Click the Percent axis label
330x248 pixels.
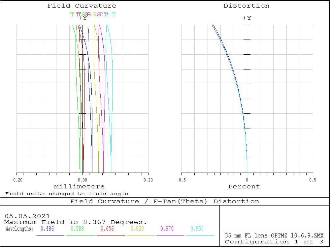point(244,186)
